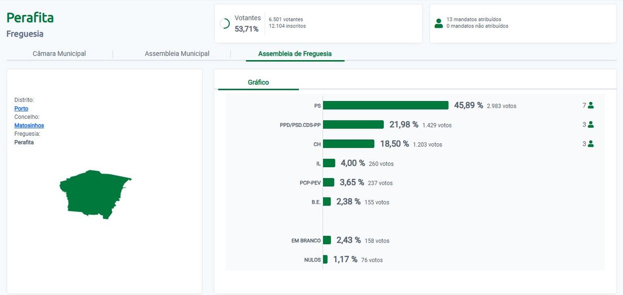Click the PS result bar
Image resolution: width=623 pixels, height=295 pixels.
[386, 105]
